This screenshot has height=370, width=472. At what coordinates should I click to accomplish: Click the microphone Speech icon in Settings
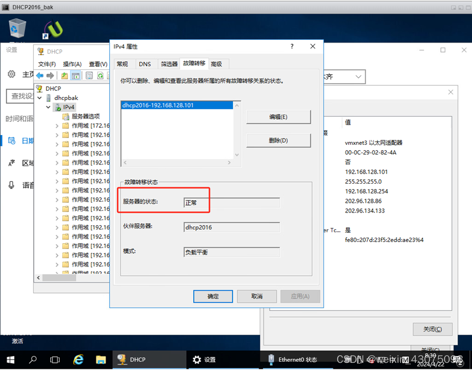pyautogui.click(x=11, y=185)
